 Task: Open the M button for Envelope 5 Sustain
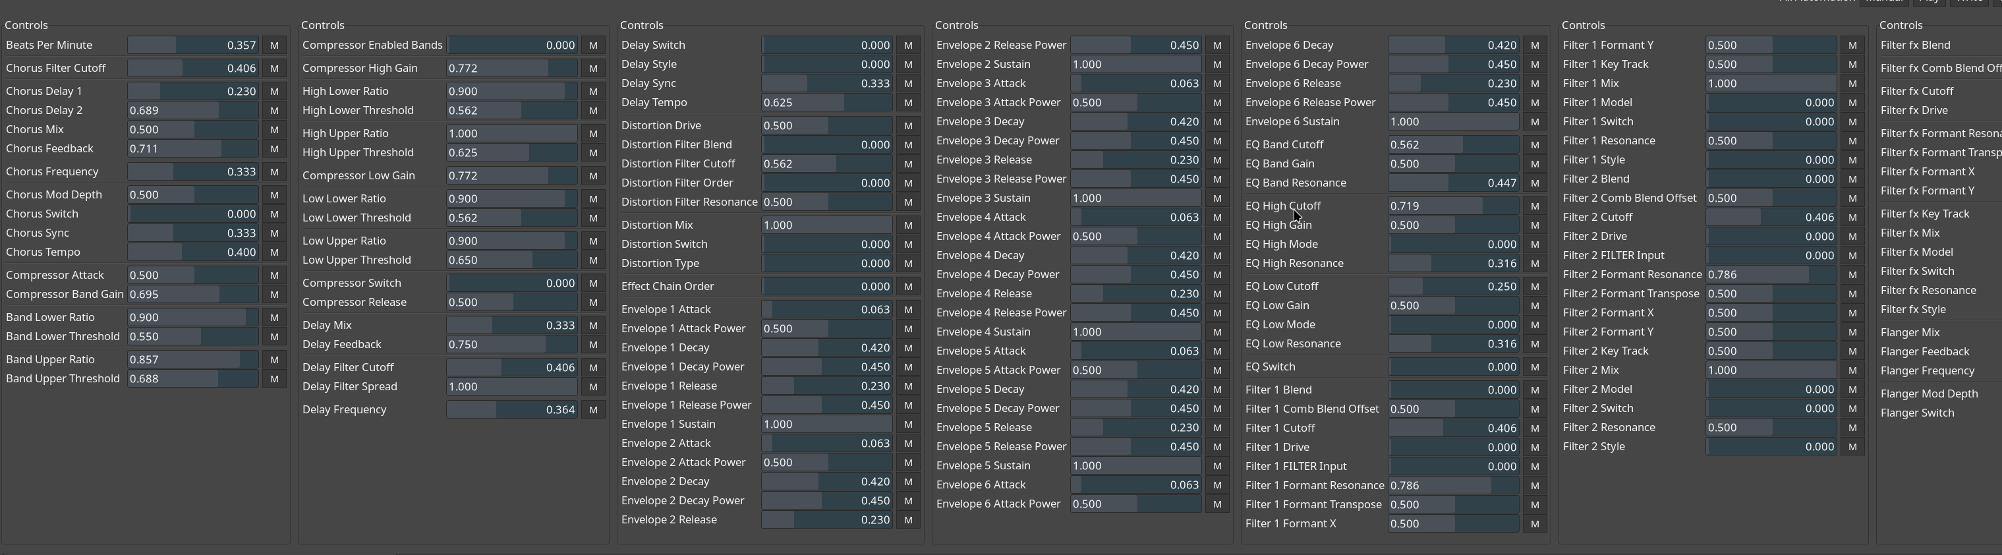click(x=1217, y=465)
